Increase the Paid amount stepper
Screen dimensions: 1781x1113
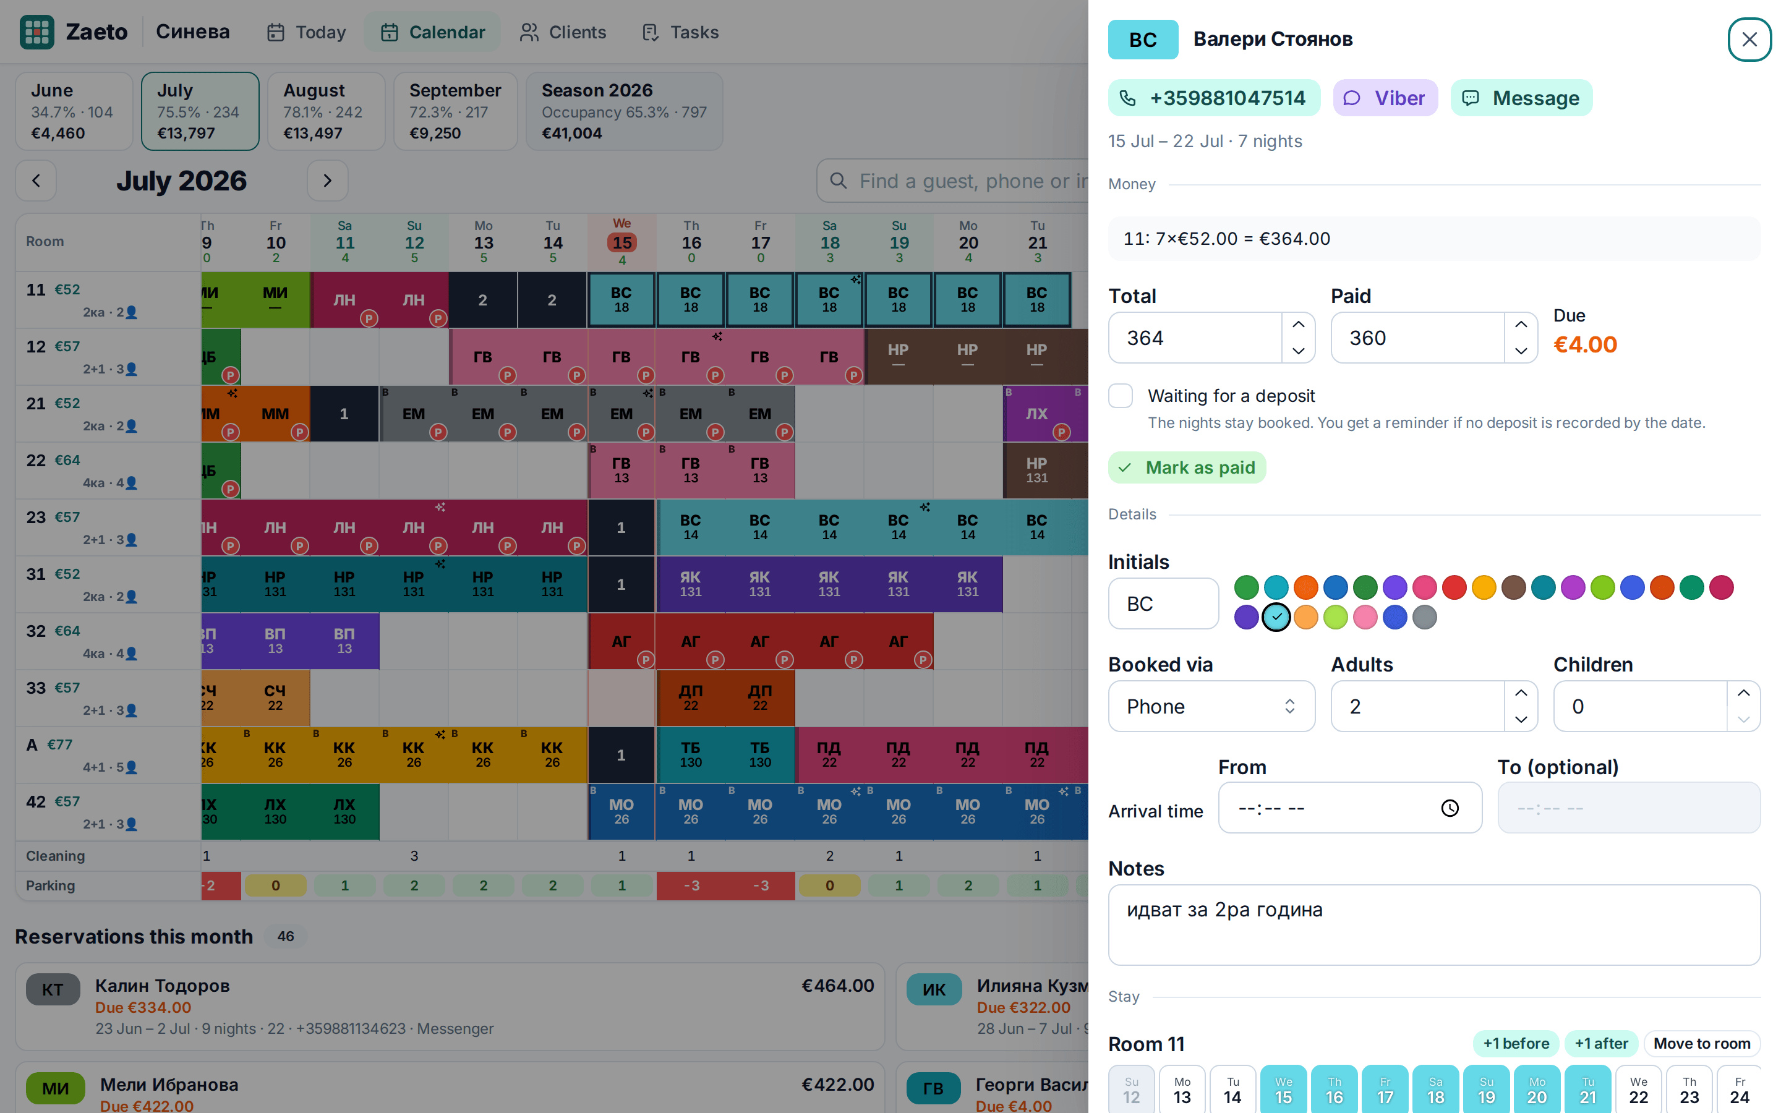1521,325
